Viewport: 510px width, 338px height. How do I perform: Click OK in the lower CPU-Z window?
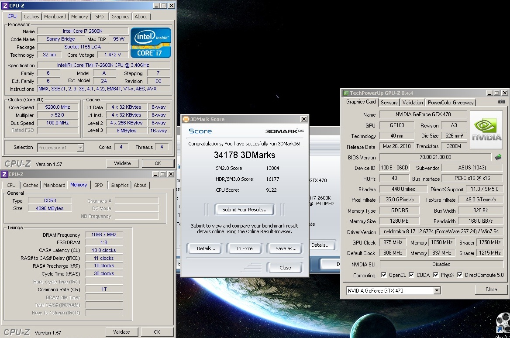(x=157, y=332)
